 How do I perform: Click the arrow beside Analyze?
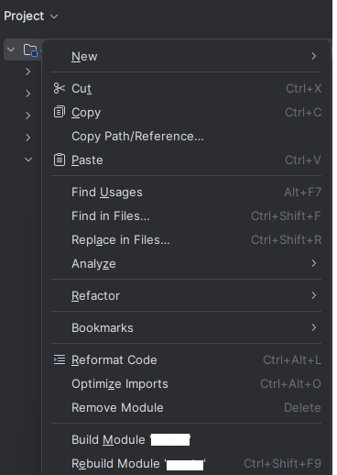pos(313,263)
